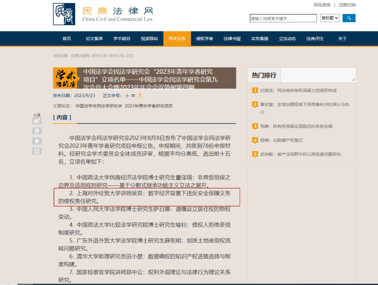Viewport: 378px width, 285px height.
Task: Switch to the 首页 menu item
Action: click(x=66, y=39)
